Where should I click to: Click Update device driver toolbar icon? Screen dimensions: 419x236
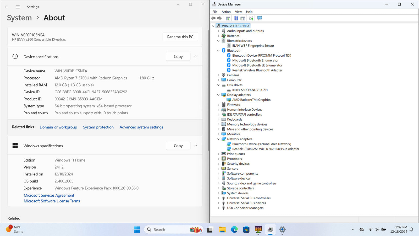pos(251,18)
